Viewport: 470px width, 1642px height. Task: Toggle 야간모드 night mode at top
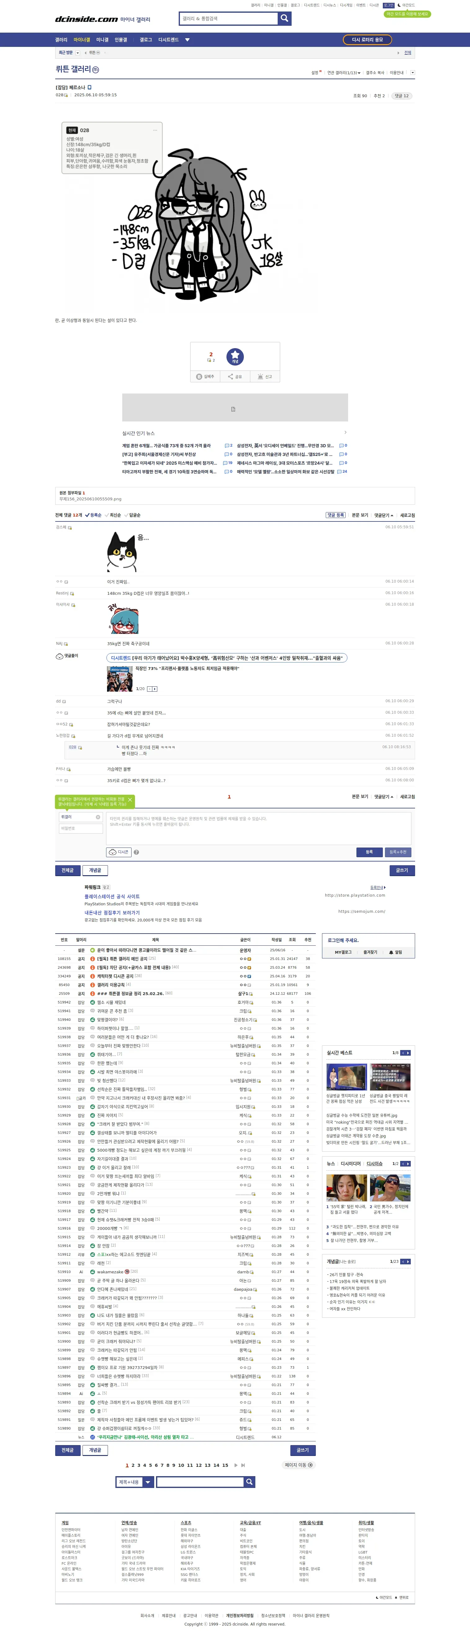point(406,5)
